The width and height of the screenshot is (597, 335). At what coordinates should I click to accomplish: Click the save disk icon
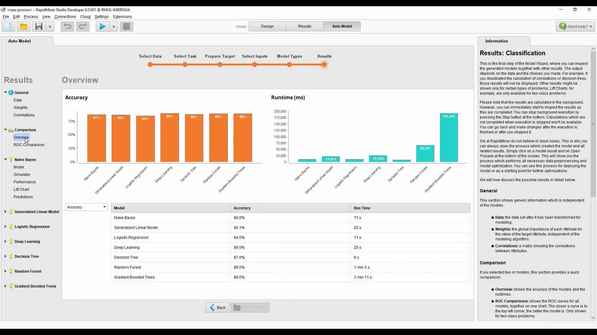[x=39, y=27]
